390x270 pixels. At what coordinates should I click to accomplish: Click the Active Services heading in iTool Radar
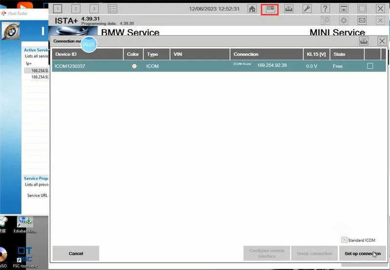coord(36,50)
